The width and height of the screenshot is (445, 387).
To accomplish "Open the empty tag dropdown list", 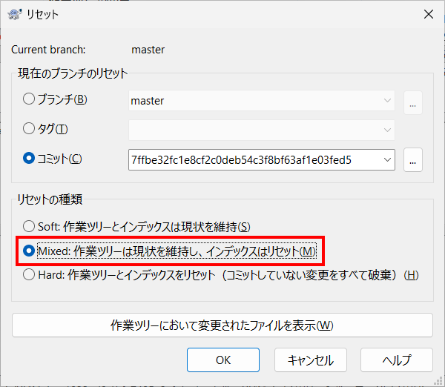I will (x=387, y=130).
